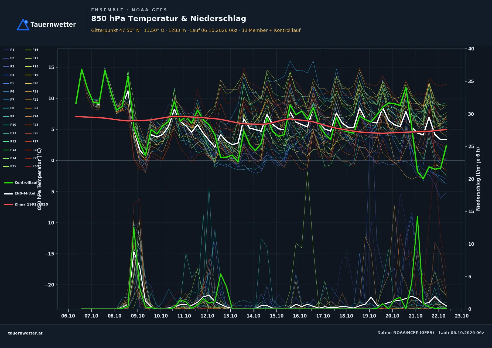Click the 13.10 date label on x-axis
The image size is (492, 348).
point(230,316)
